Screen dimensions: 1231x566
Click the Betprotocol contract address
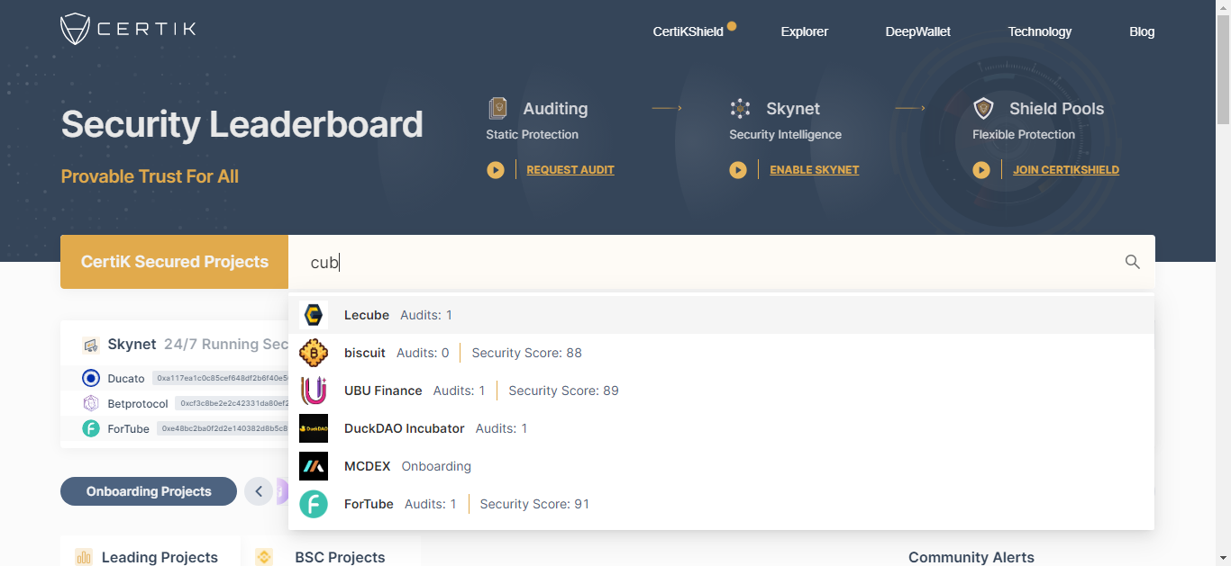point(232,404)
